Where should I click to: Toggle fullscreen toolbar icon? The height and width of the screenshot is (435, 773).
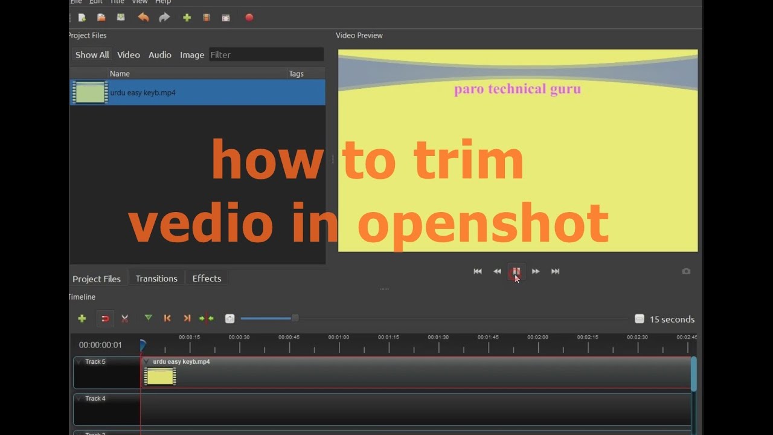click(x=226, y=18)
